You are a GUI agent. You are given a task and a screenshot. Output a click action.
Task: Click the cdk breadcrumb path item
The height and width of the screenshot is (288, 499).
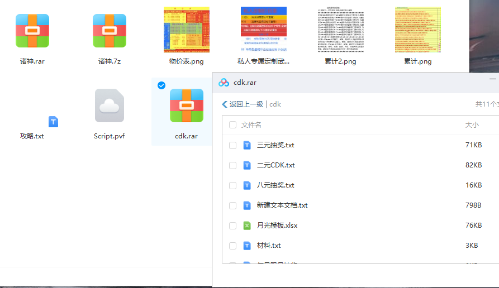(x=275, y=104)
